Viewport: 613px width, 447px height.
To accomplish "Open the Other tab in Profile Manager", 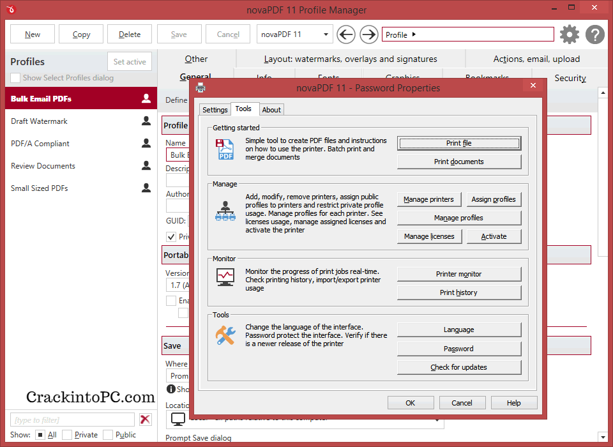I will pos(196,59).
